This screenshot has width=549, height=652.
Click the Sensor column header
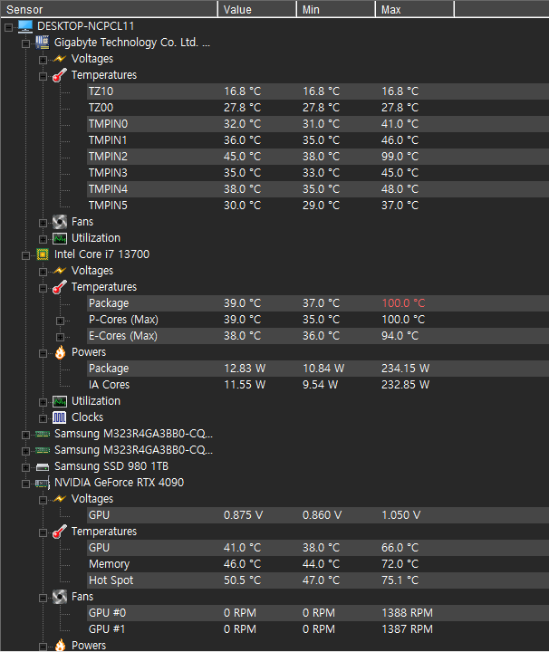click(109, 9)
